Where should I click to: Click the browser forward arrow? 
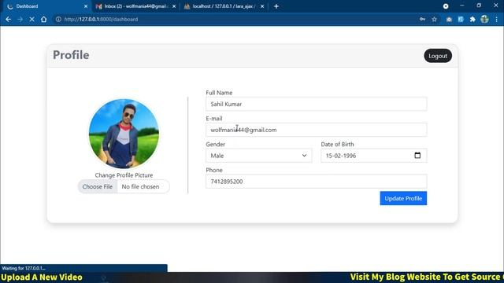(x=20, y=19)
